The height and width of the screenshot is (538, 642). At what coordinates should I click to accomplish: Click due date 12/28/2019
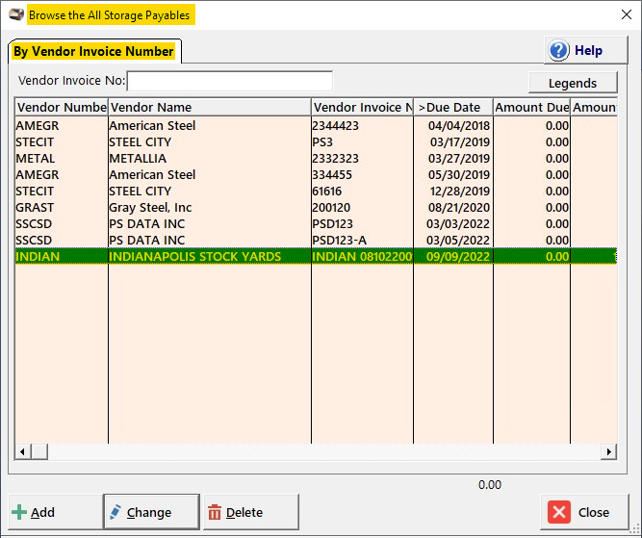pyautogui.click(x=460, y=191)
